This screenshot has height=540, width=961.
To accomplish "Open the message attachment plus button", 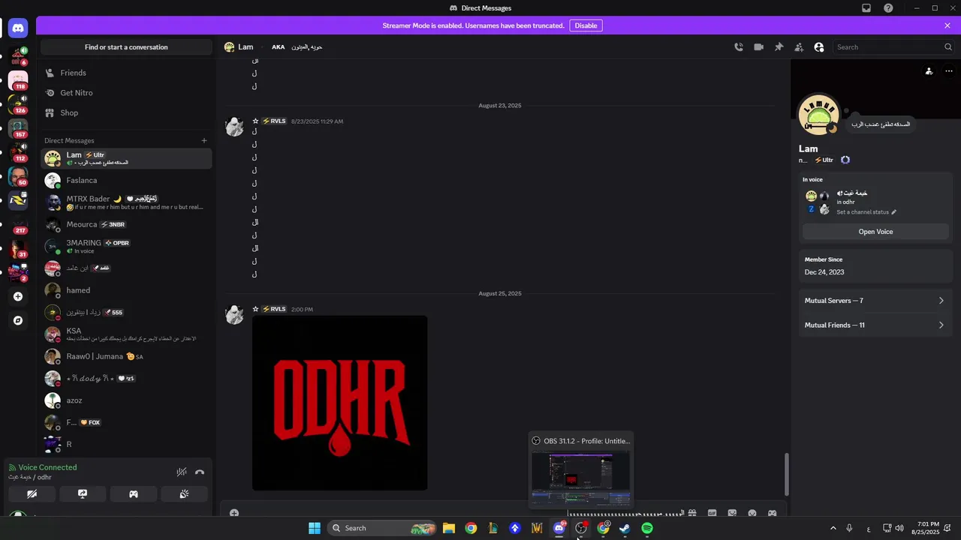I will tap(234, 513).
